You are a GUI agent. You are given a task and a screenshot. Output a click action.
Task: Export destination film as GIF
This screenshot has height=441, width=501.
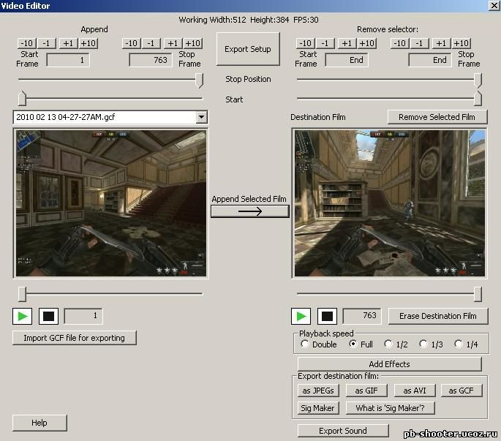pyautogui.click(x=366, y=391)
